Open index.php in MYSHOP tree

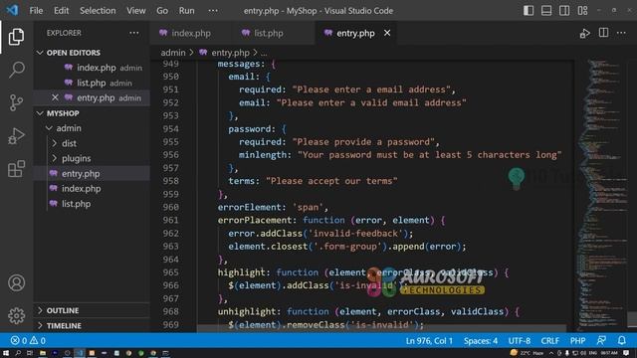[92, 188]
